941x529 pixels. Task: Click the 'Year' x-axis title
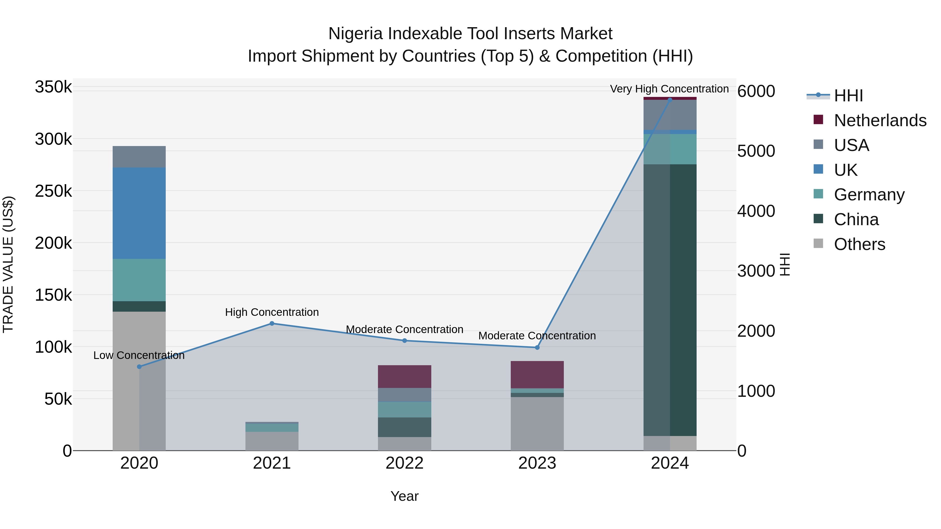(404, 496)
